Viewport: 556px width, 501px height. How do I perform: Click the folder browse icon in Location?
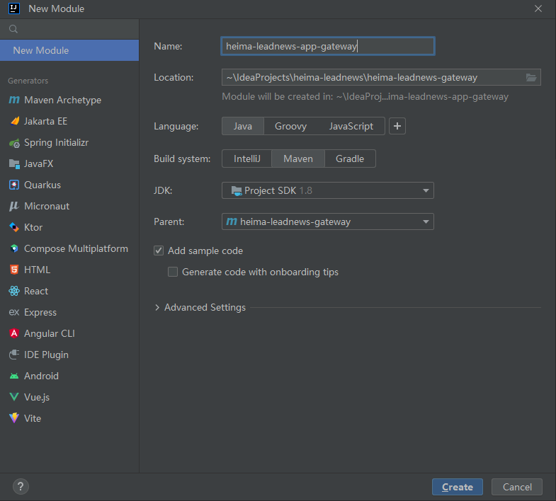(531, 77)
